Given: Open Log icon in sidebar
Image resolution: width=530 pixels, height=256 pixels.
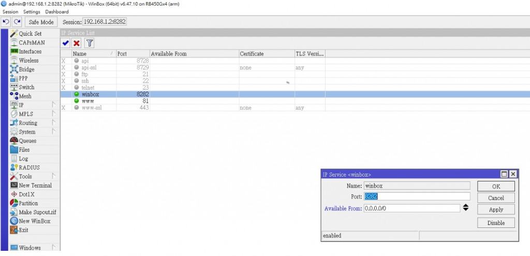Looking at the screenshot, I should point(14,159).
